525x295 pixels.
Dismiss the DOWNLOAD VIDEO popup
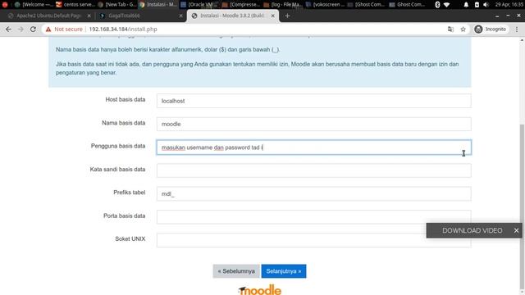516,230
